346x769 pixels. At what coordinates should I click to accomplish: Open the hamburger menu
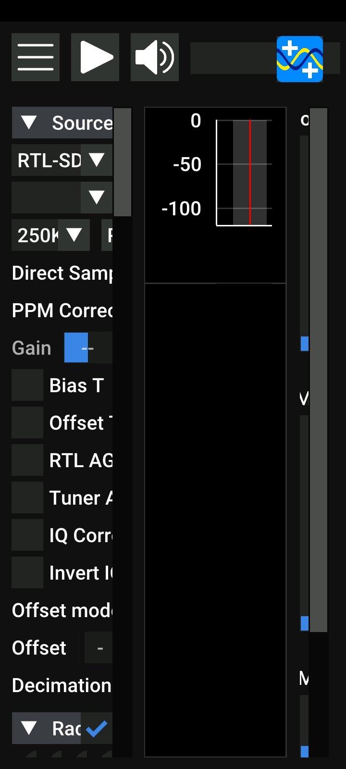coord(36,57)
